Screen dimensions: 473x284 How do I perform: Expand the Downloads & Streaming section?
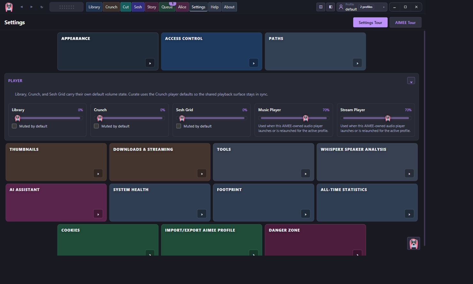[x=202, y=173]
